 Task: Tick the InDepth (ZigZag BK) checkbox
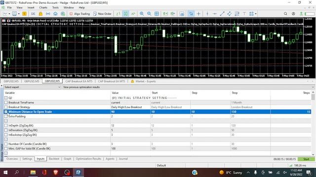(6, 126)
